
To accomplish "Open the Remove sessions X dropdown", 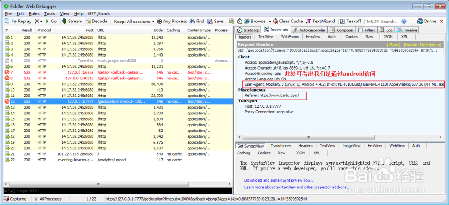I will point(38,21).
